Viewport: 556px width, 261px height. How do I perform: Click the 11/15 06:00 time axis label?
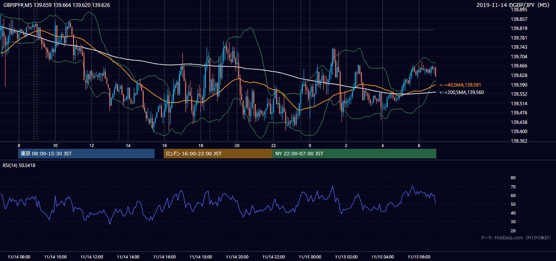tap(419, 257)
